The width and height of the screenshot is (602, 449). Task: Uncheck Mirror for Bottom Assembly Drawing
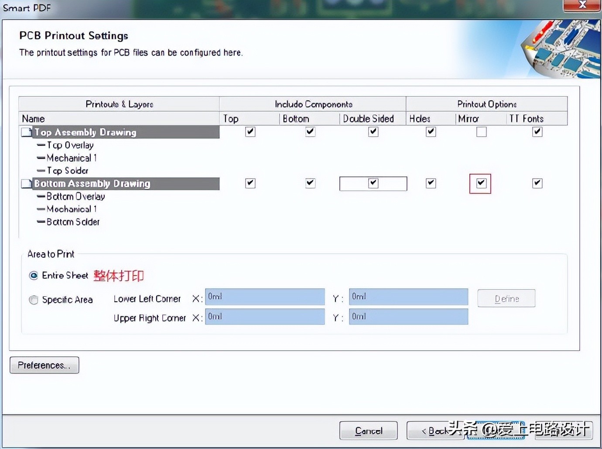(x=481, y=183)
